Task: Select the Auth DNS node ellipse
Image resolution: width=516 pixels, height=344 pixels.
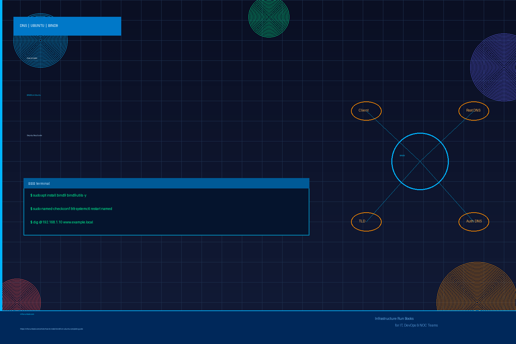Action: coord(473,222)
